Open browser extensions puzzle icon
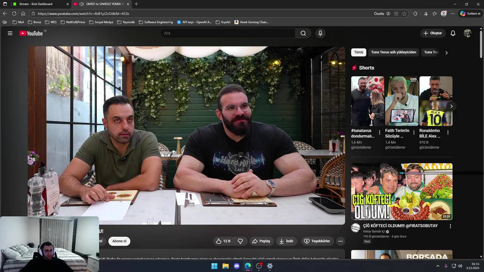This screenshot has width=484, height=272. click(415, 14)
